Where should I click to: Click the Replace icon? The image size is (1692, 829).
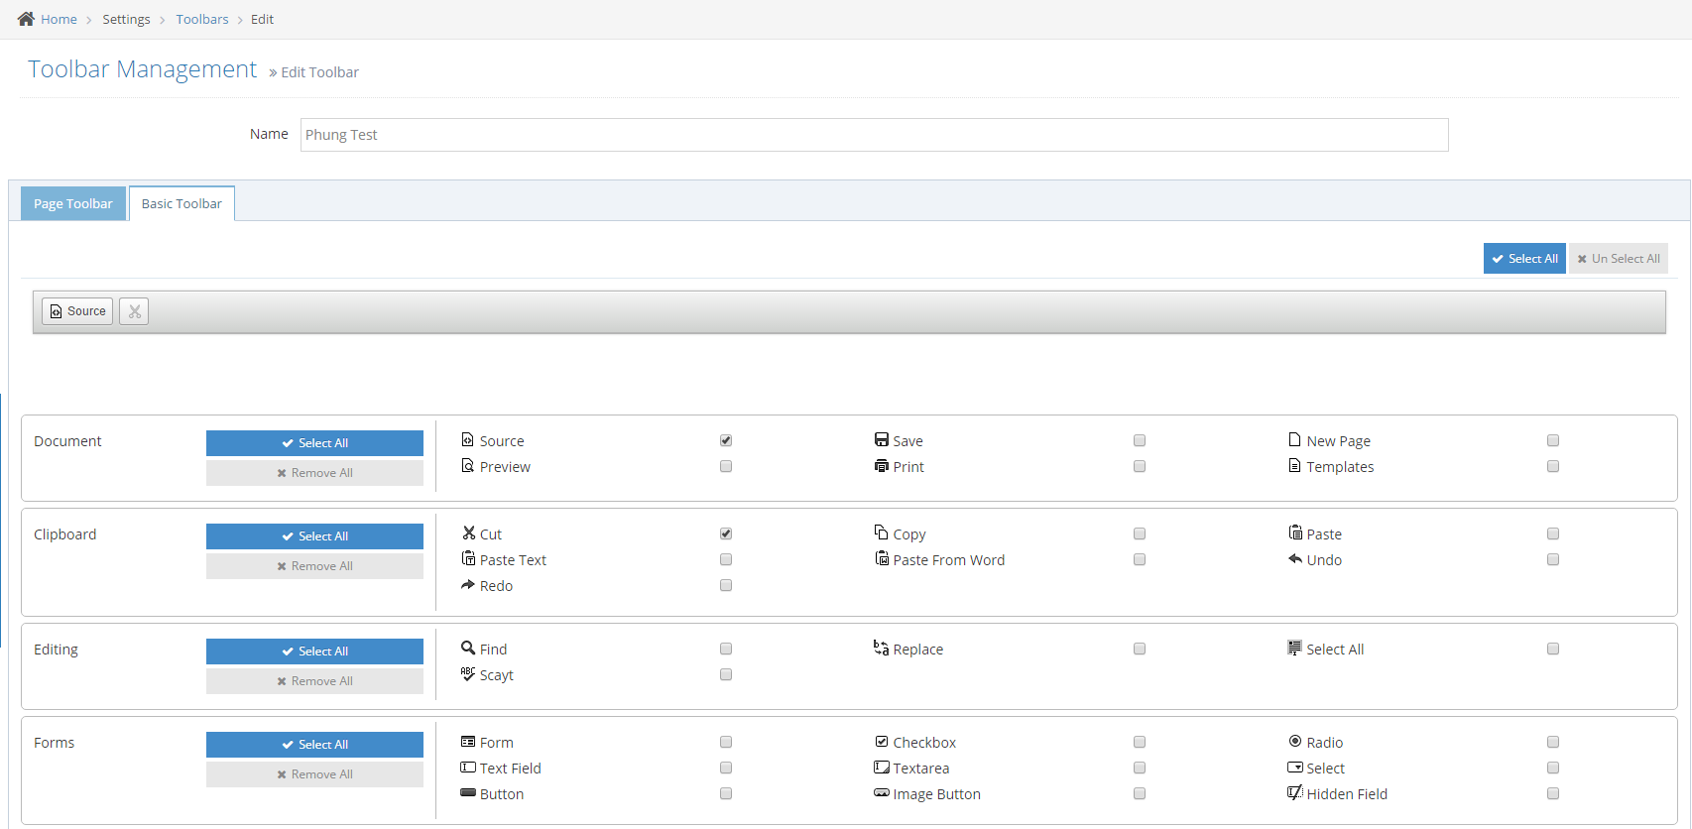tap(882, 648)
